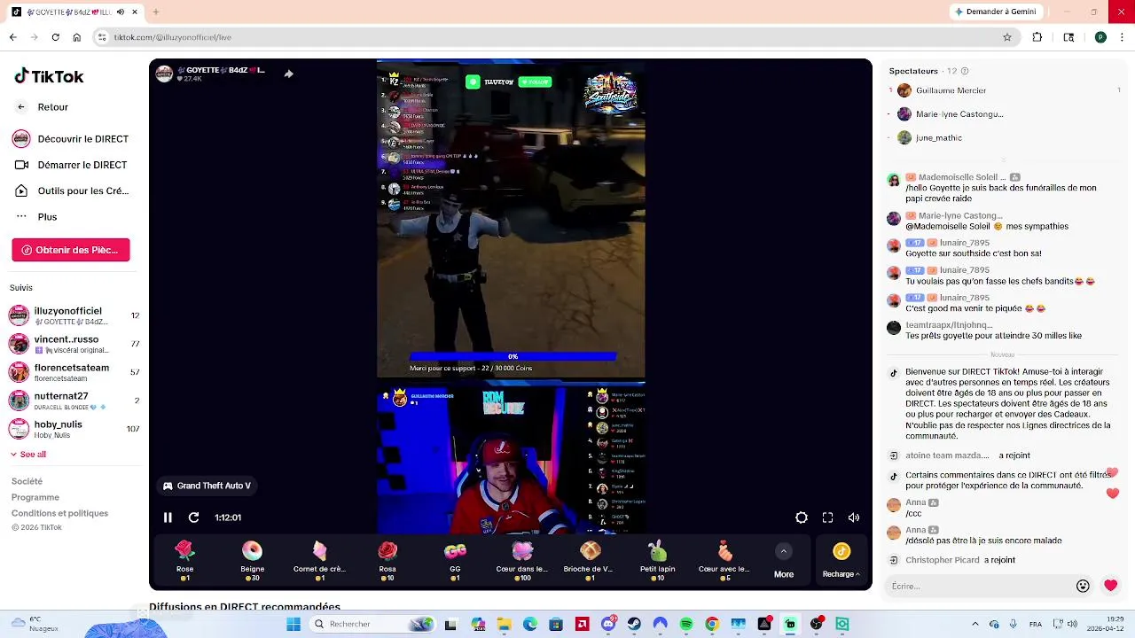Send Brioche de V gift
This screenshot has width=1135, height=638.
(x=590, y=561)
